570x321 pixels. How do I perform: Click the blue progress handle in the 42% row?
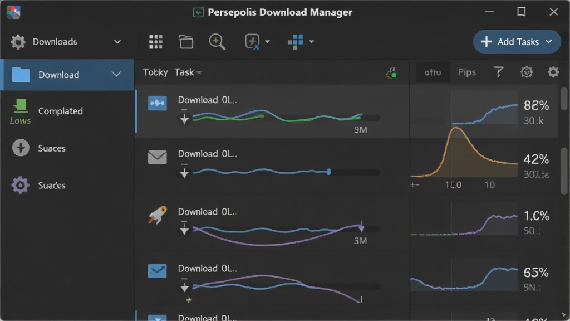click(328, 172)
